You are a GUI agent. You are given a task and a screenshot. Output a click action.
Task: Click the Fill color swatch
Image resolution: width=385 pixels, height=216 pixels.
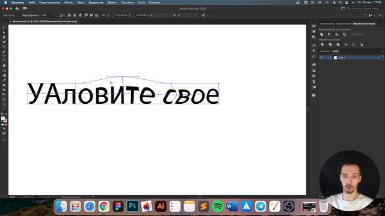tap(3, 119)
